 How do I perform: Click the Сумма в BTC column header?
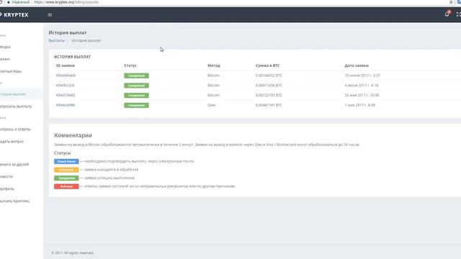267,65
